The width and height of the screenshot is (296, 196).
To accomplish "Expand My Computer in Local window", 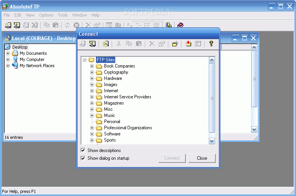I will [8, 59].
